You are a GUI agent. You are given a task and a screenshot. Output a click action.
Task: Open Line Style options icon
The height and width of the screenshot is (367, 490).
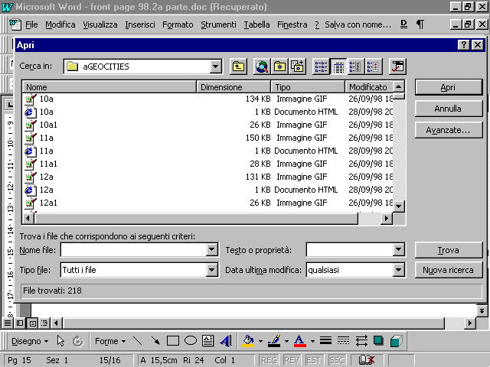pos(325,341)
